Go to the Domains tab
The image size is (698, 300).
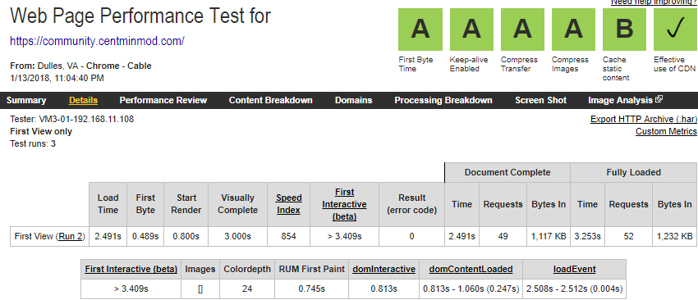(x=353, y=101)
